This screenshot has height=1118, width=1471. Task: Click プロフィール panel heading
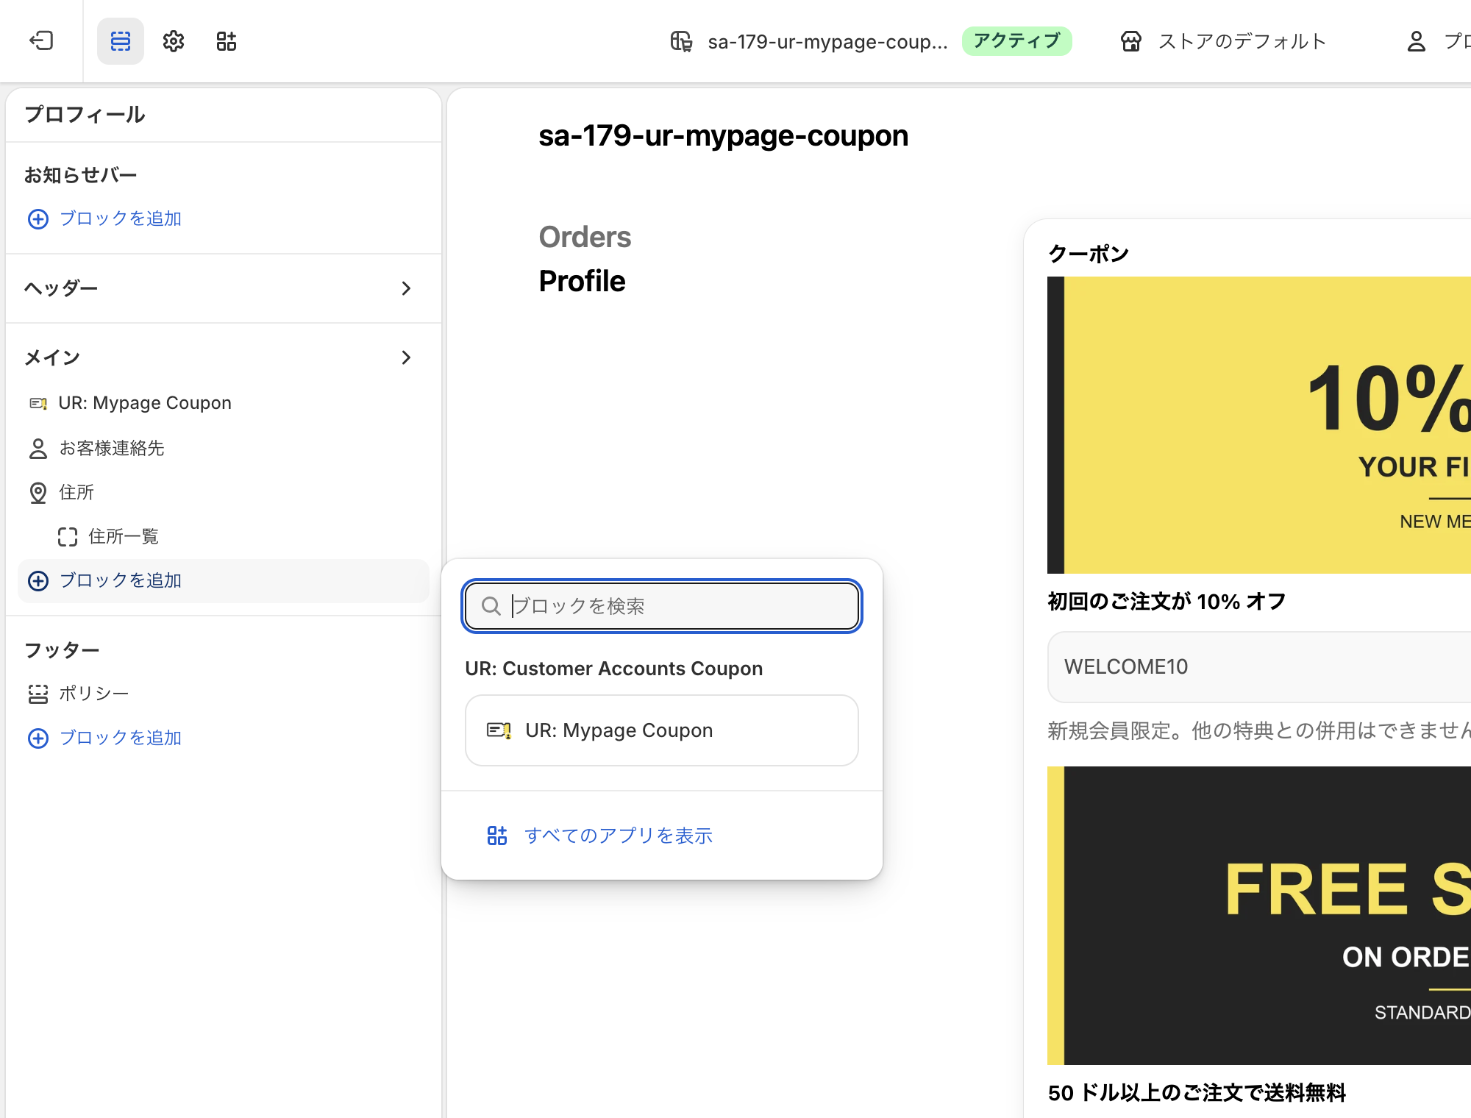(85, 115)
